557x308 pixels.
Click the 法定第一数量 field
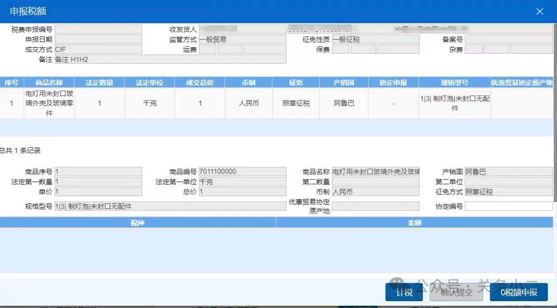click(x=99, y=182)
